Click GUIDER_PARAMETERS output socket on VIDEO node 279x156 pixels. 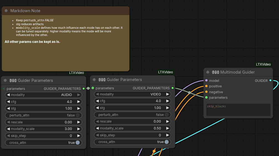172,88
